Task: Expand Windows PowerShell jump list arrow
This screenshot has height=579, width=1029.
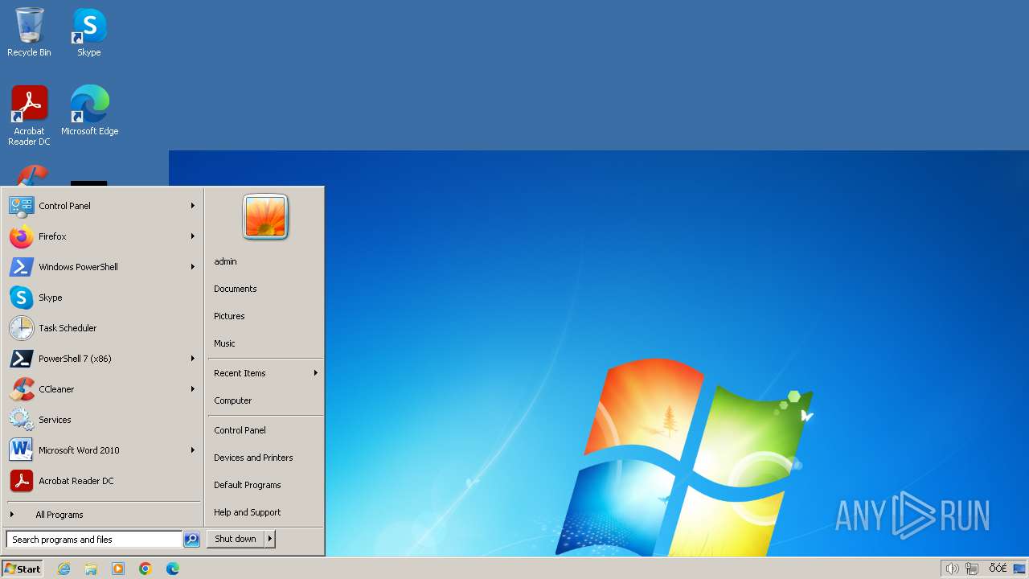Action: [x=193, y=267]
